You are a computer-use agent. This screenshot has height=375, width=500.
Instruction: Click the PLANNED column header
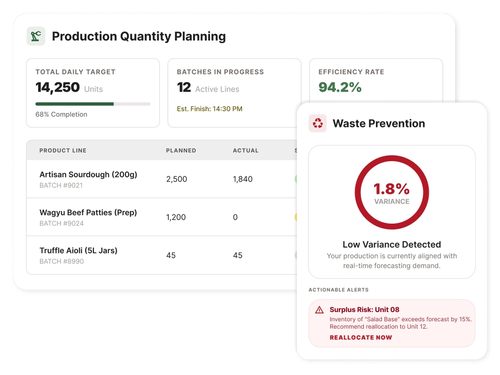(x=181, y=150)
